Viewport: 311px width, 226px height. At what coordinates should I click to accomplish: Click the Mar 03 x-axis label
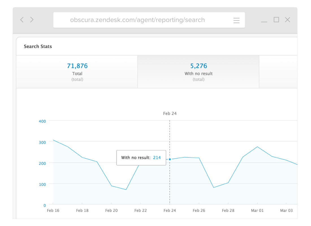click(286, 210)
